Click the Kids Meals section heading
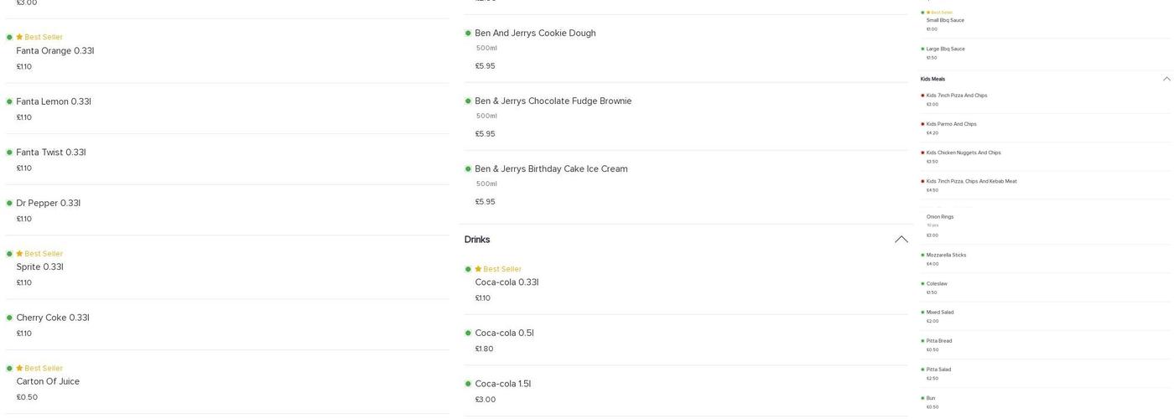1174x419 pixels. 932,79
